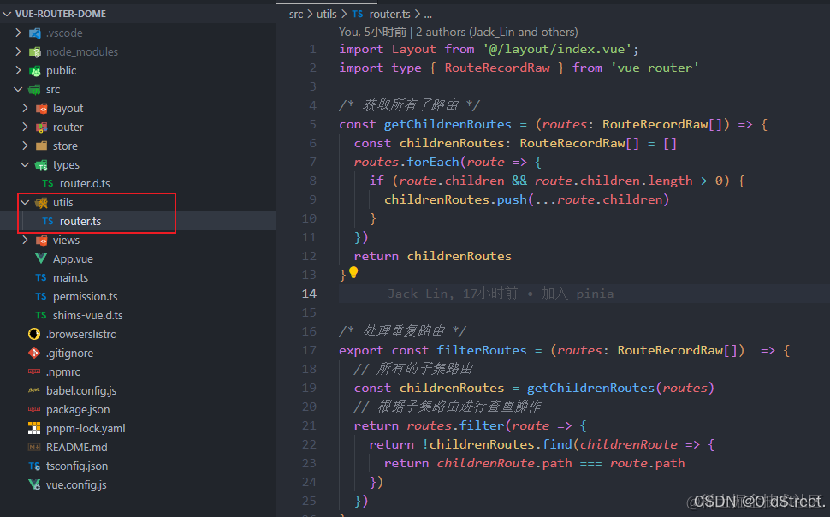Viewport: 830px width, 517px height.
Task: Click the router folder icon
Action: 41,128
